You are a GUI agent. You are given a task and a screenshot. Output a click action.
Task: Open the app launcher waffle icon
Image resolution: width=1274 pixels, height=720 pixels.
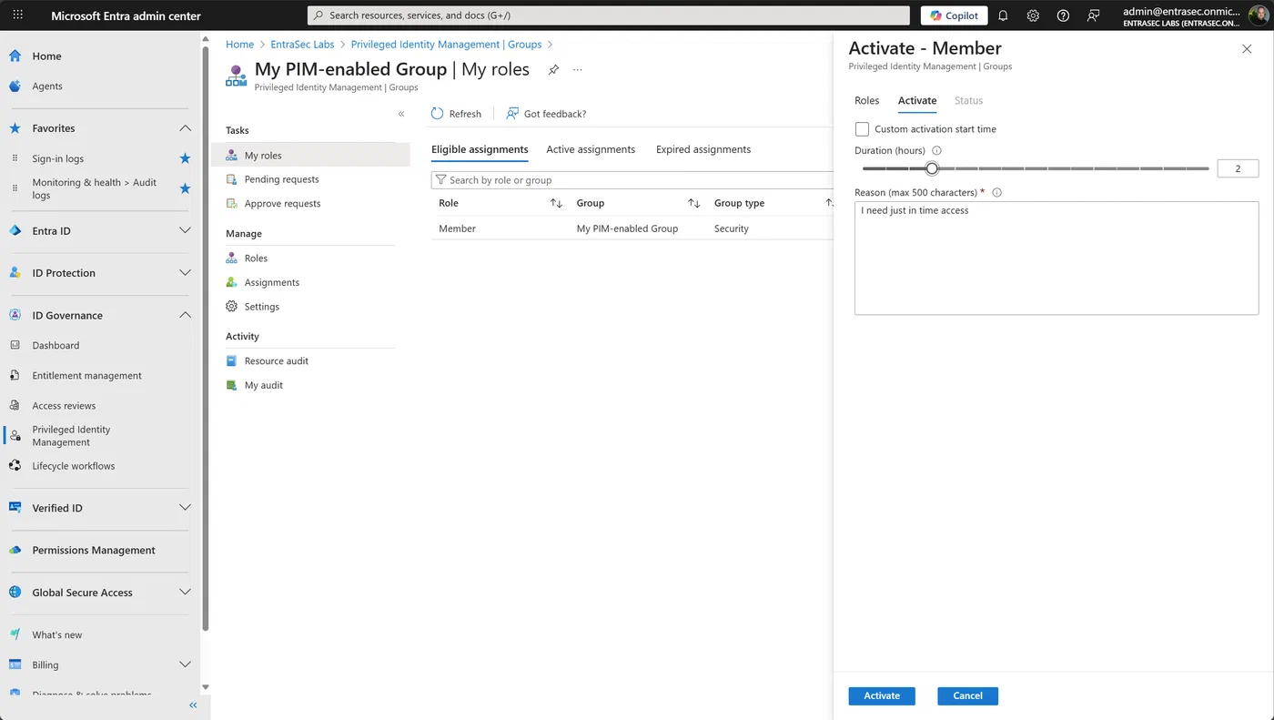pyautogui.click(x=17, y=15)
